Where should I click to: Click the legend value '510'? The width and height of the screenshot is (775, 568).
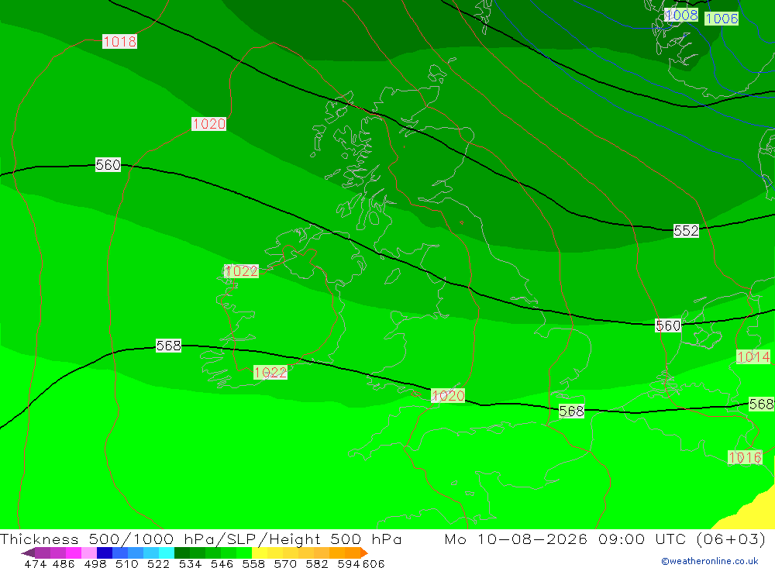[127, 564]
